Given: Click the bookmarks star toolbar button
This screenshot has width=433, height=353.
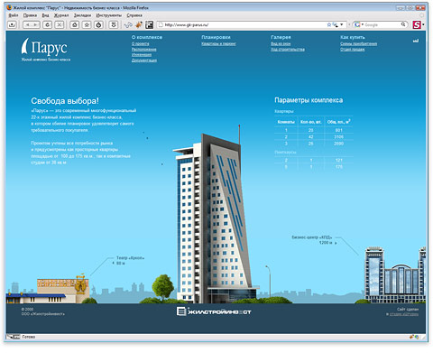Looking at the screenshot, I should tap(87, 25).
